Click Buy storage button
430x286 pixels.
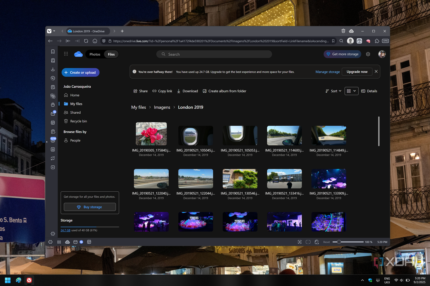pyautogui.click(x=90, y=207)
